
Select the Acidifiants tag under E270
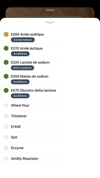tap(20, 54)
